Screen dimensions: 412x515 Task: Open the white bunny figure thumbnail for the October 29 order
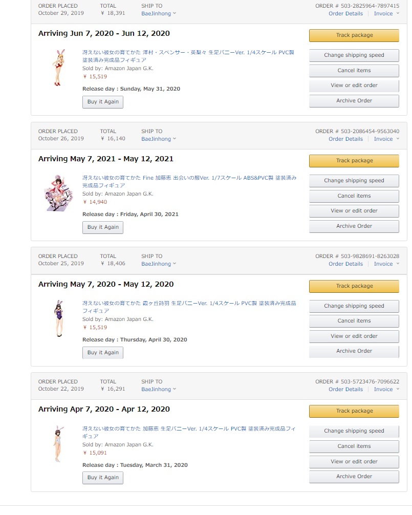56,67
